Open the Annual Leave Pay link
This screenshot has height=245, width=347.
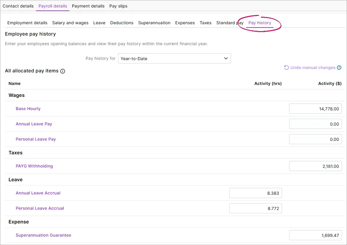tap(34, 124)
